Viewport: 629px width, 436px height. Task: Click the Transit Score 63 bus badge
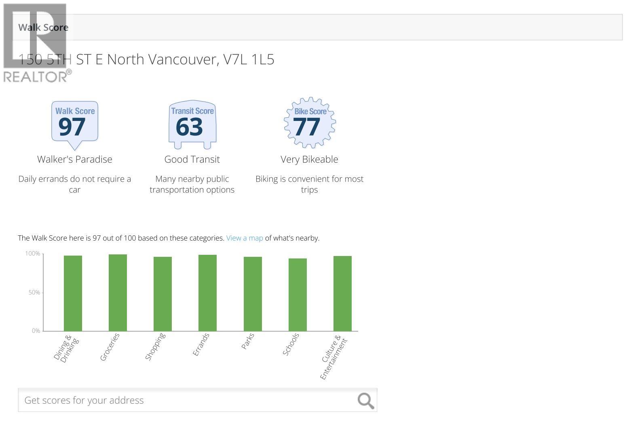[192, 124]
